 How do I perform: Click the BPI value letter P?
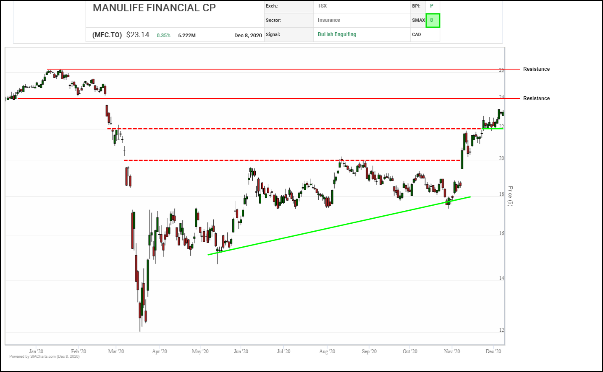pos(431,6)
